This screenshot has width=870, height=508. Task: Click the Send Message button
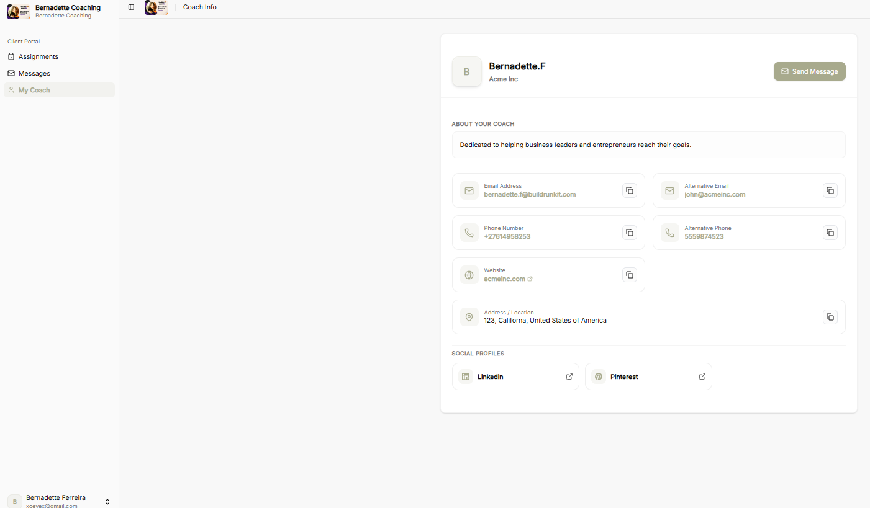point(810,71)
